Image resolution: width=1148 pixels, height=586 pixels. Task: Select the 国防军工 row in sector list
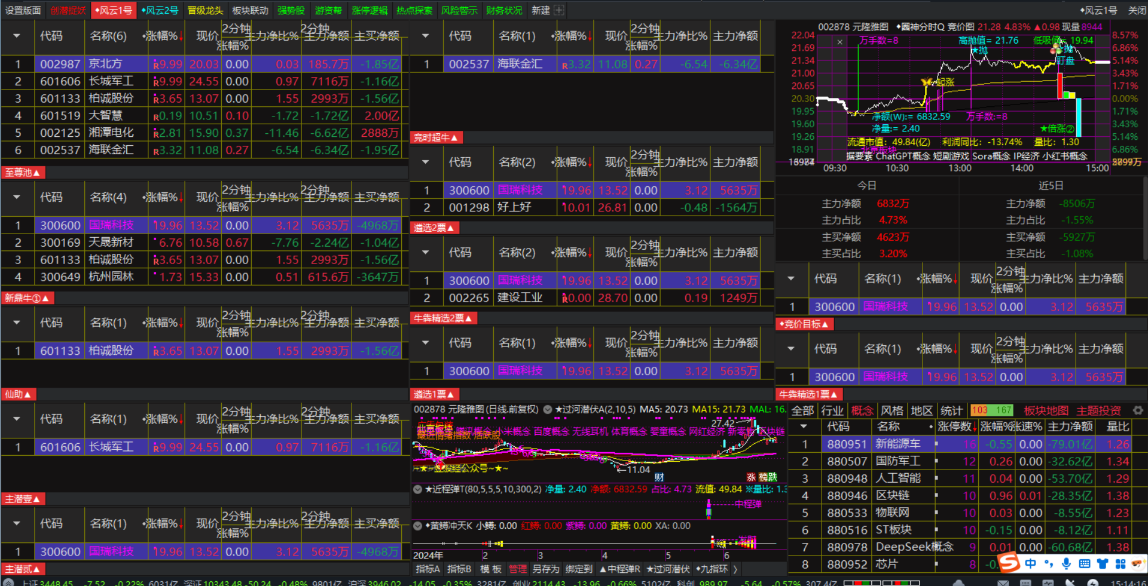[x=897, y=461]
